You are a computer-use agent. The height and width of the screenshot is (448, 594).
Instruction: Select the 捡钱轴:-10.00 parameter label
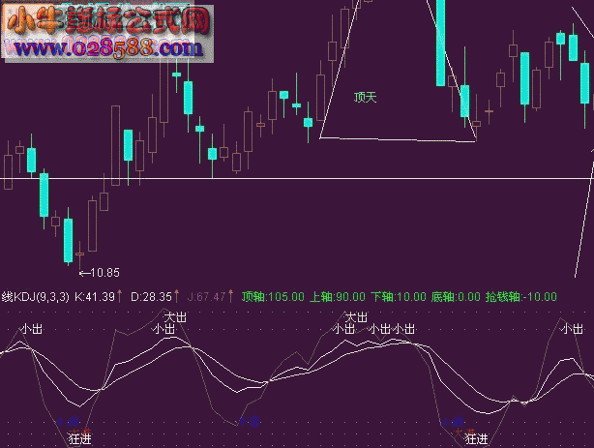[x=522, y=296]
